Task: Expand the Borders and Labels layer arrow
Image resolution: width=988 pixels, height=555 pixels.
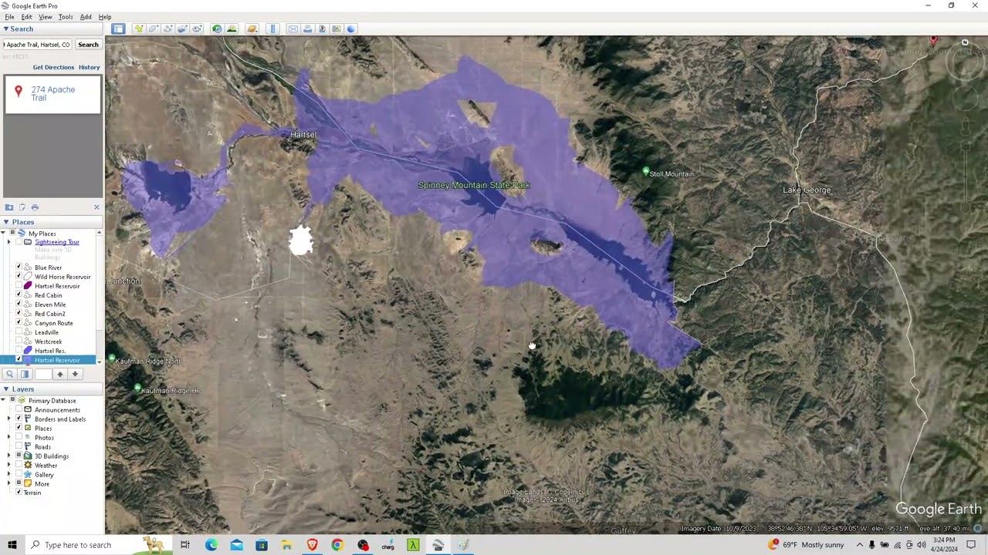Action: [8, 419]
